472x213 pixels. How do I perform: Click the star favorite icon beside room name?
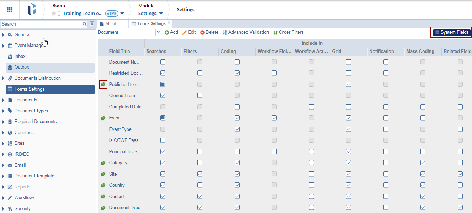click(54, 14)
